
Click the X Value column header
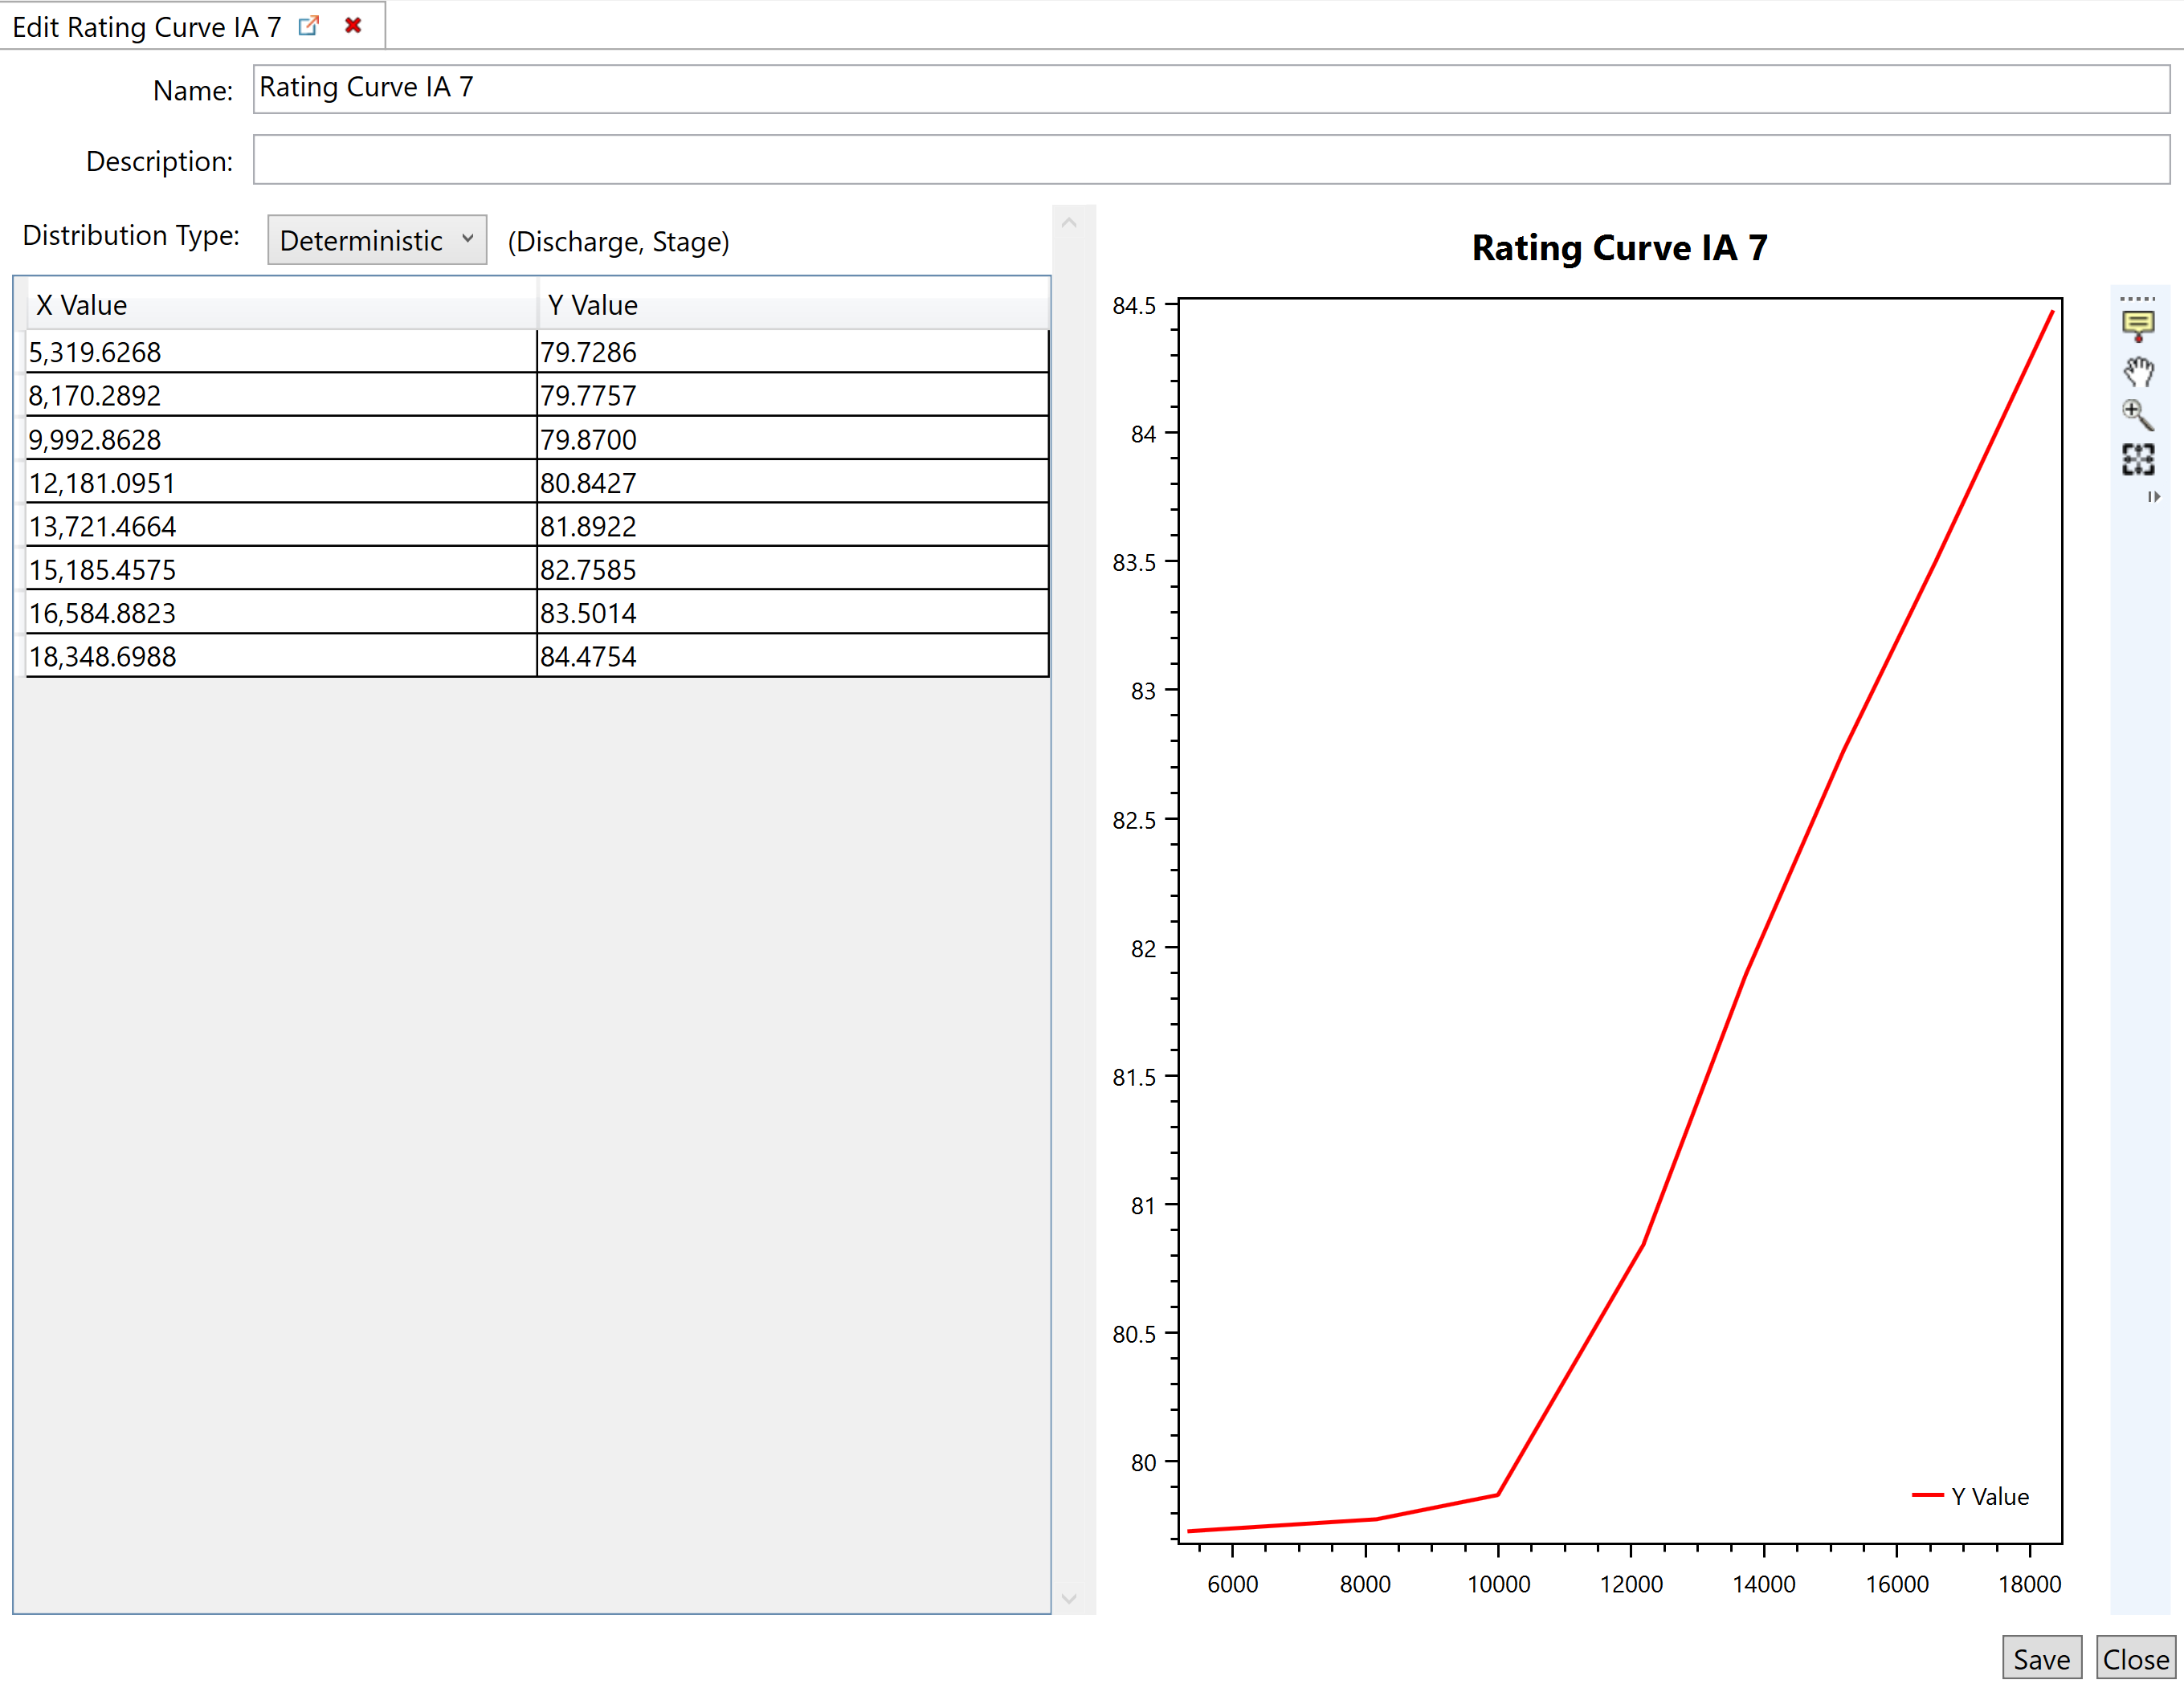tap(281, 305)
